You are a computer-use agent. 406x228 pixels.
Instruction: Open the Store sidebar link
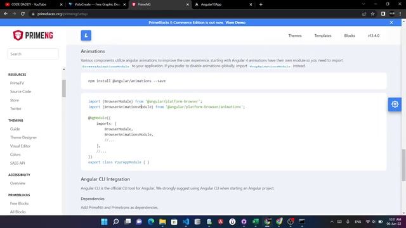pyautogui.click(x=14, y=100)
